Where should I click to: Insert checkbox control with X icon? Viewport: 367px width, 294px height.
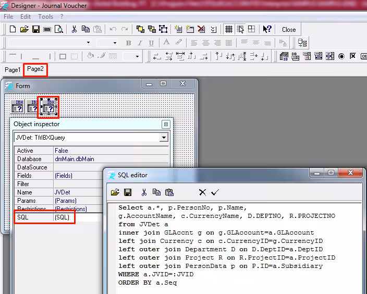point(353,56)
